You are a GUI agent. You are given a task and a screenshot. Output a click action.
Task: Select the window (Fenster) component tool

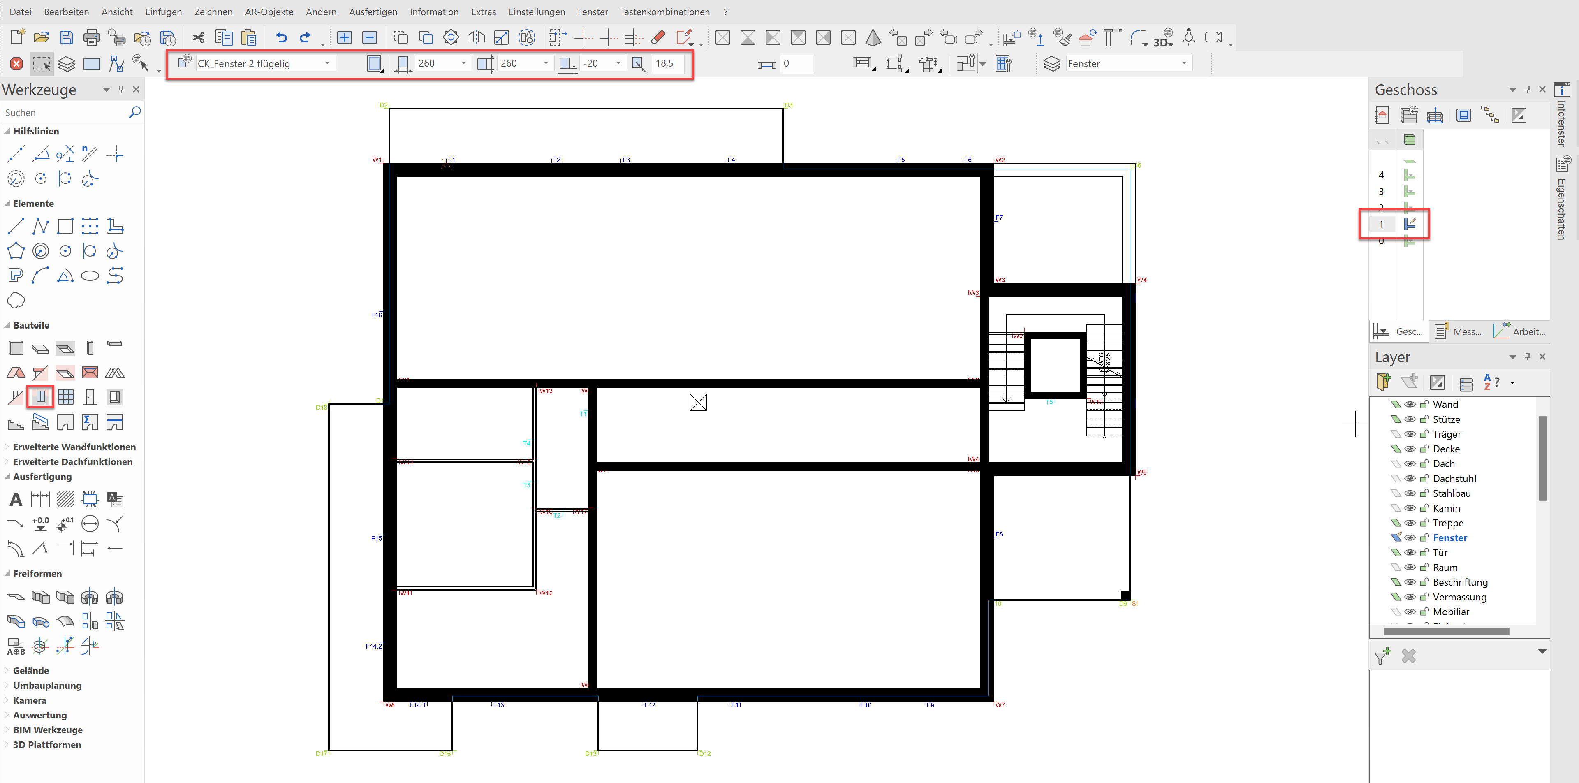click(40, 397)
